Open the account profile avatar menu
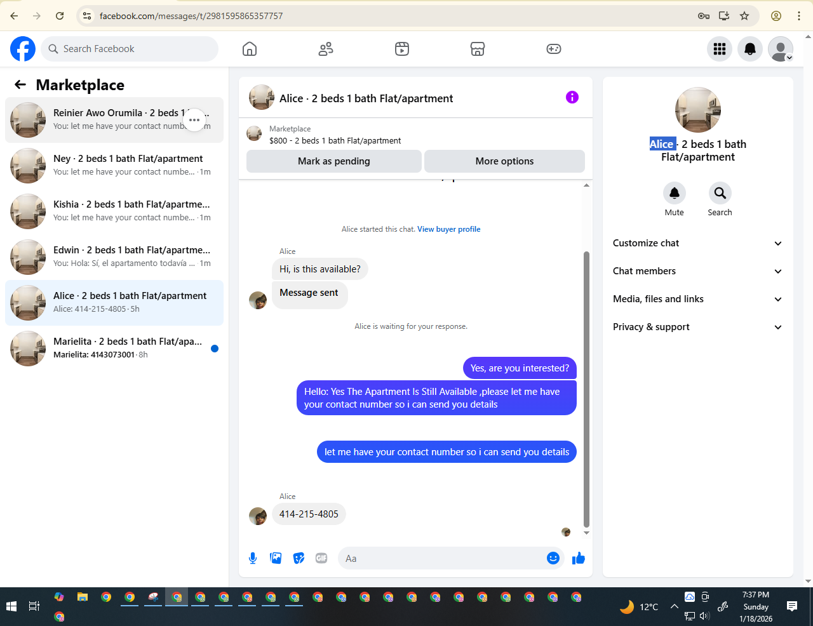 [781, 49]
